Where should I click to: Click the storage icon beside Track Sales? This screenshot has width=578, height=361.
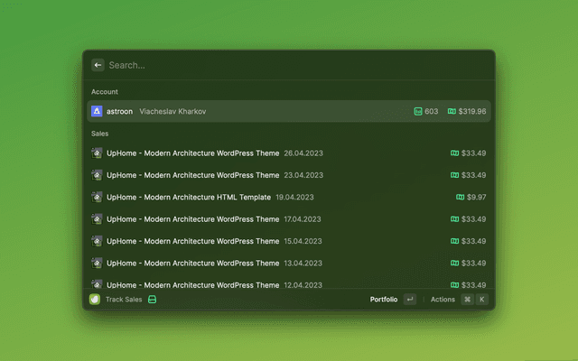tap(153, 300)
